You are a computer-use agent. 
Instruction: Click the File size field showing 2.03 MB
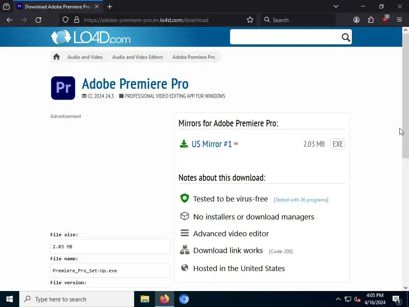tap(110, 247)
